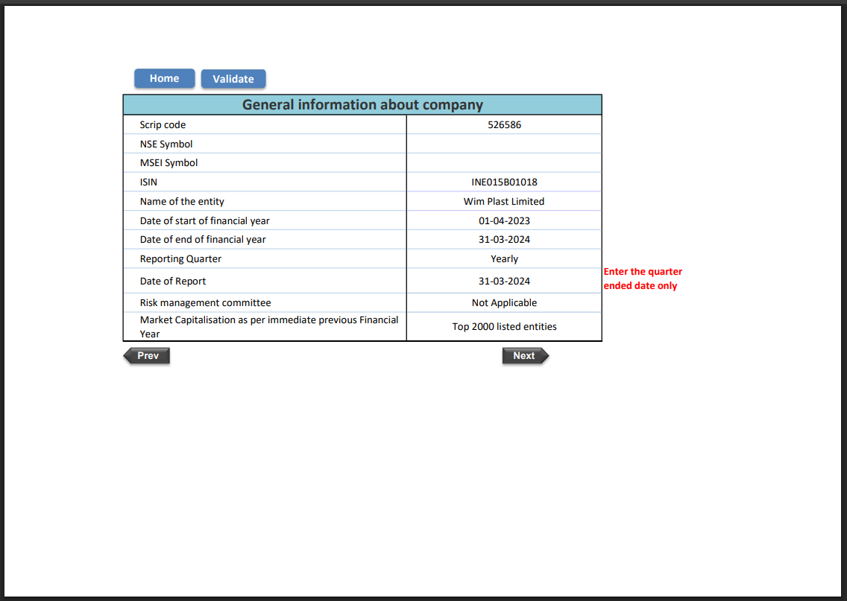Select the Scrip code value 526586
The width and height of the screenshot is (847, 601).
pyautogui.click(x=504, y=124)
